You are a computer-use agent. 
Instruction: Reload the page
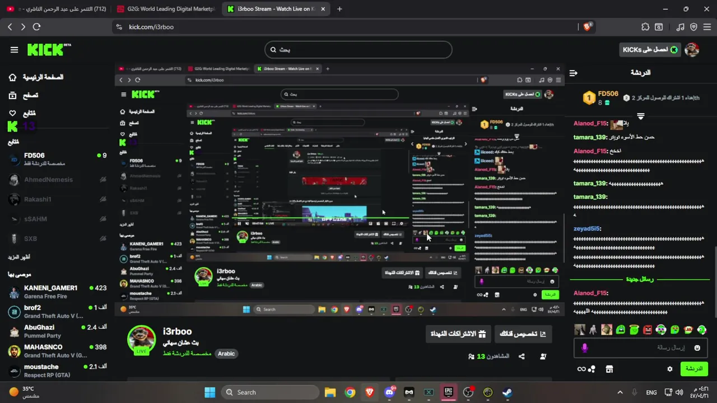[37, 27]
